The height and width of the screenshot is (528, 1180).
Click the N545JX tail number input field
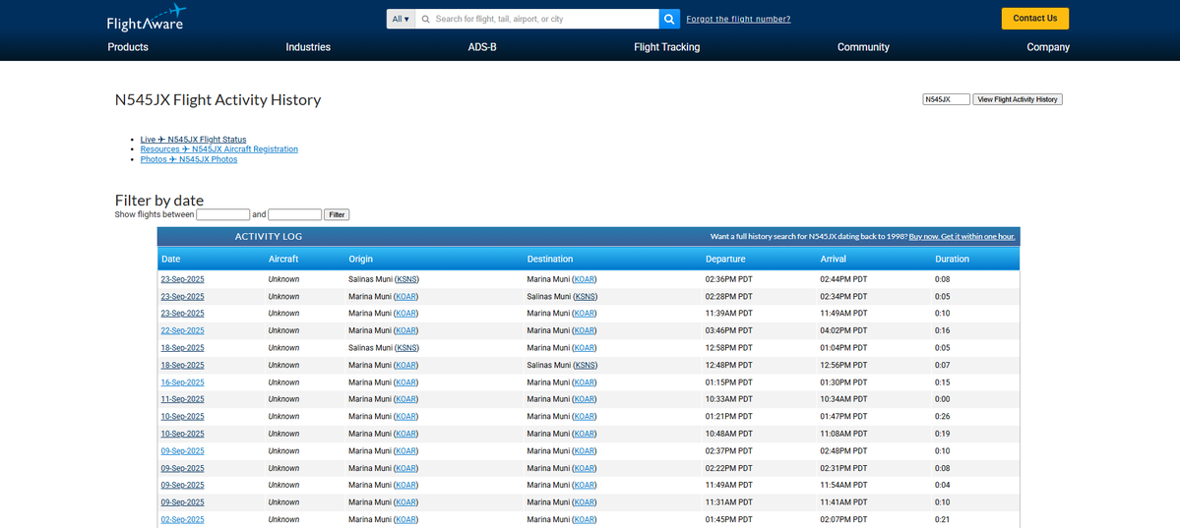tap(946, 99)
